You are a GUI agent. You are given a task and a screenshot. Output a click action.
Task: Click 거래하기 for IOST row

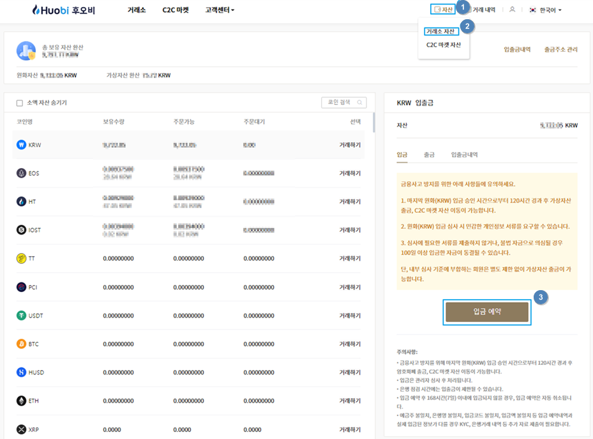click(350, 230)
